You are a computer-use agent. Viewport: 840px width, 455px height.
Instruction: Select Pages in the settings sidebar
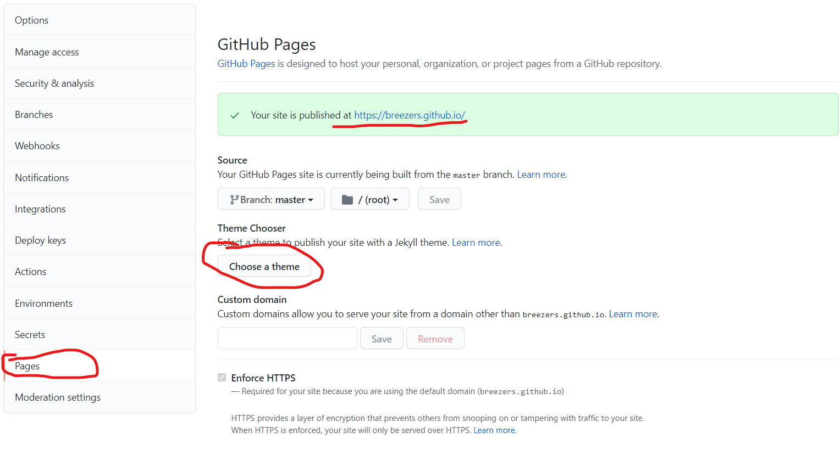click(x=100, y=366)
